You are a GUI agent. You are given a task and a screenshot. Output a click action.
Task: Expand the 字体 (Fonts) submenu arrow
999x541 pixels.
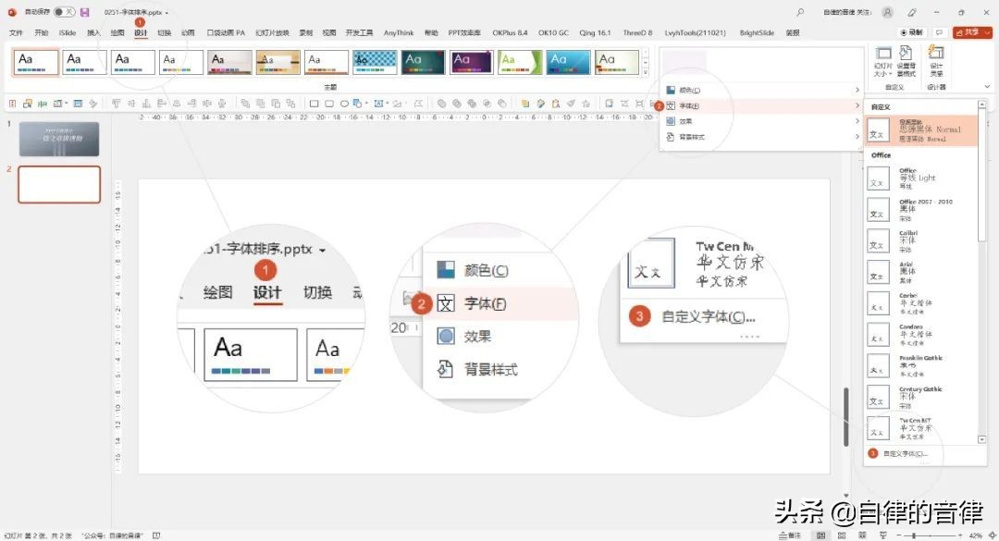point(856,105)
